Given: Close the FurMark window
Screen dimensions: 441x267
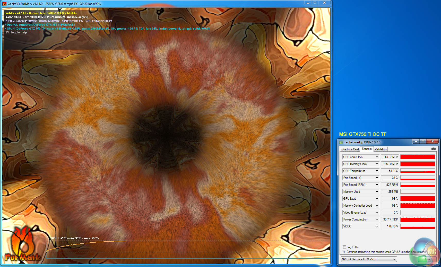Looking at the screenshot, I should 324,3.
